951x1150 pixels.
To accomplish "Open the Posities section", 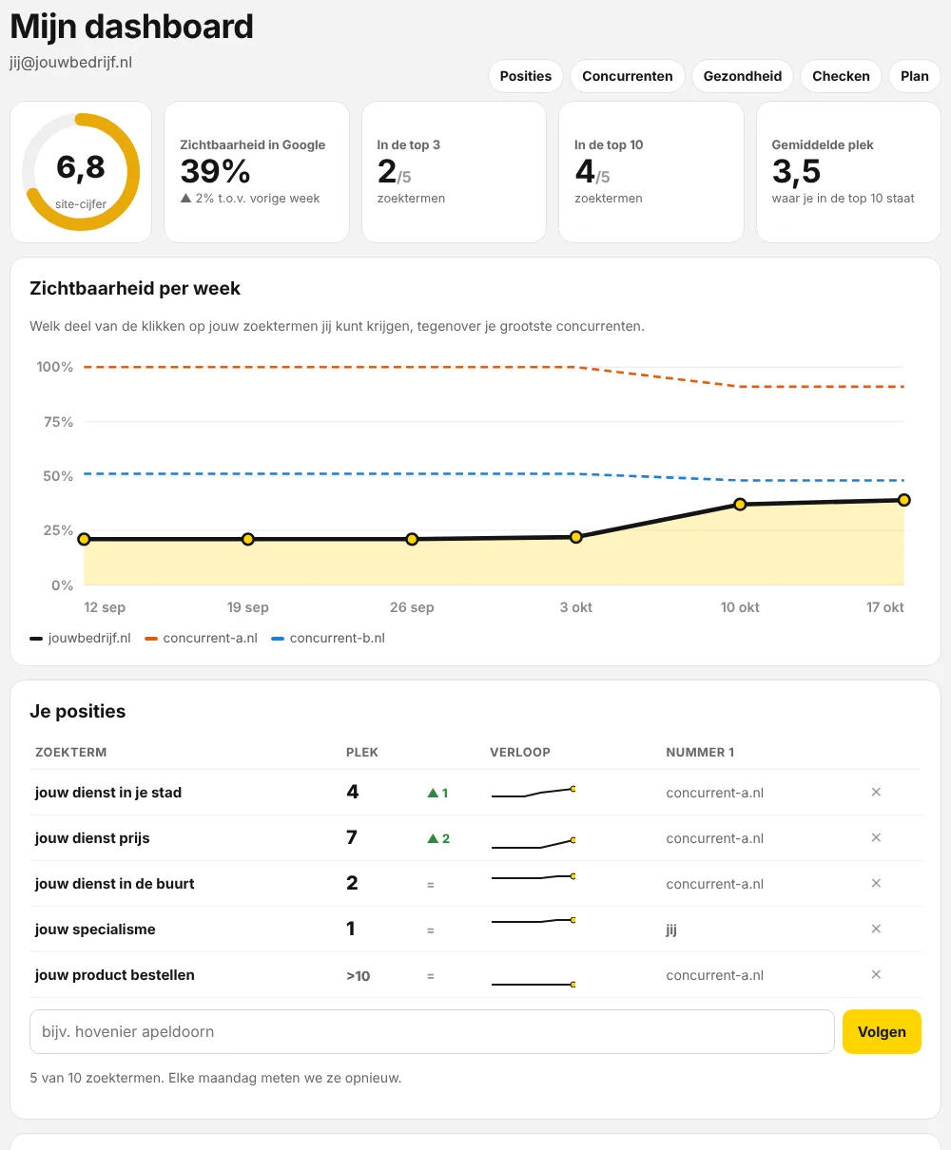I will pos(526,76).
